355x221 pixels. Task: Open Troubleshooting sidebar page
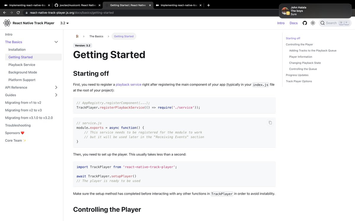18,125
